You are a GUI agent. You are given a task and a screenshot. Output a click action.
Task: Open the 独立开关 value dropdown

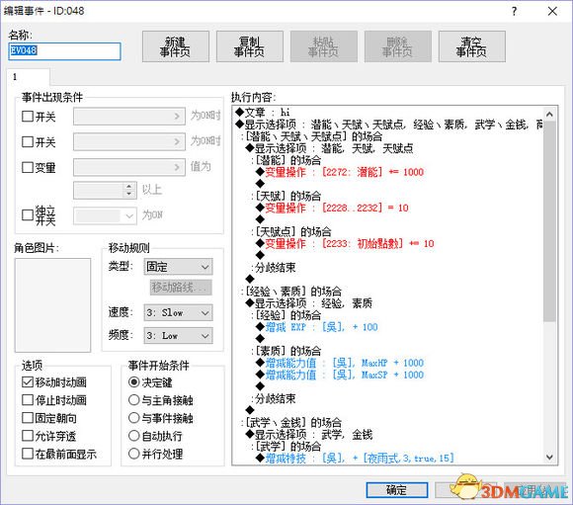pos(105,215)
